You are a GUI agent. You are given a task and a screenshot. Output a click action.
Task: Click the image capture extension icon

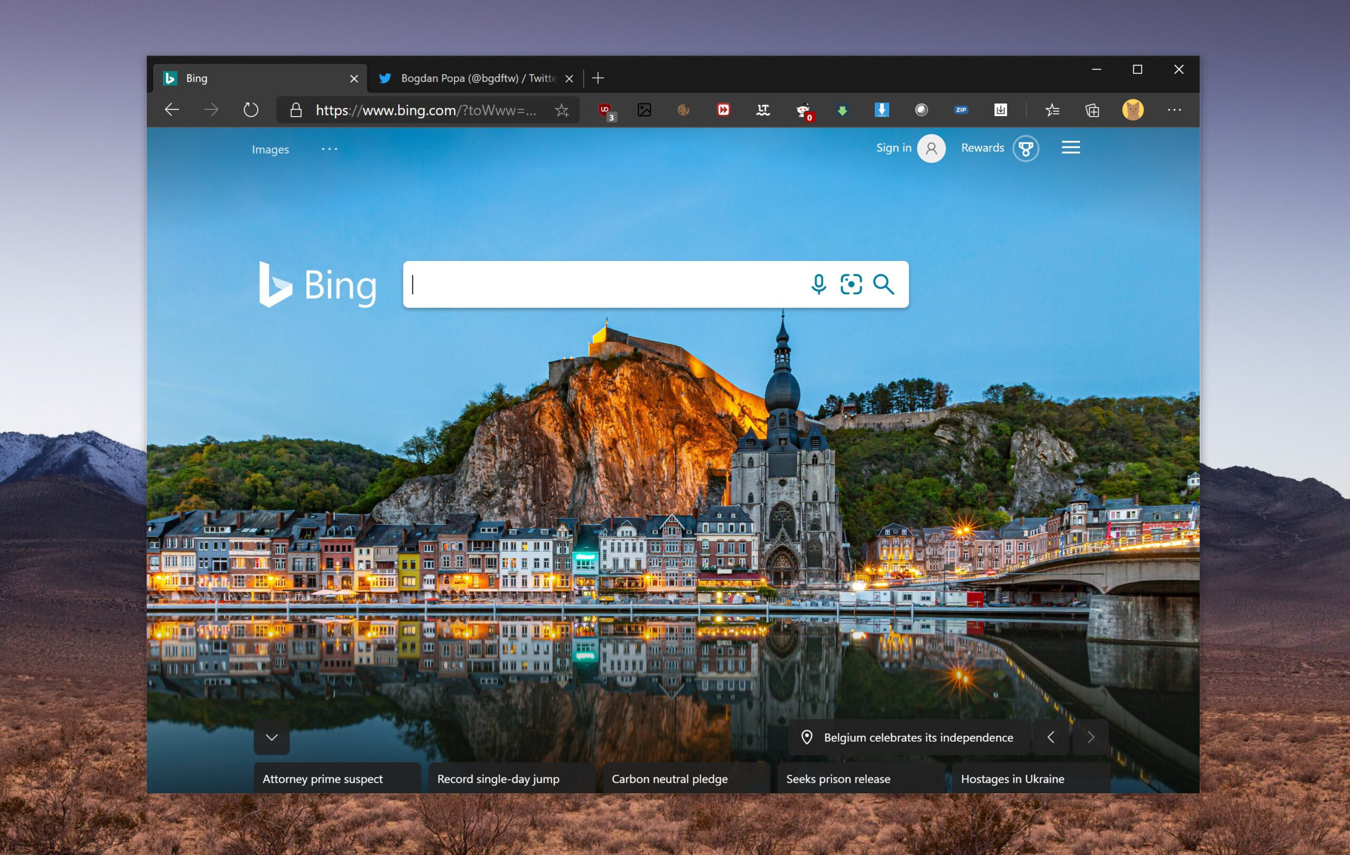coord(644,109)
